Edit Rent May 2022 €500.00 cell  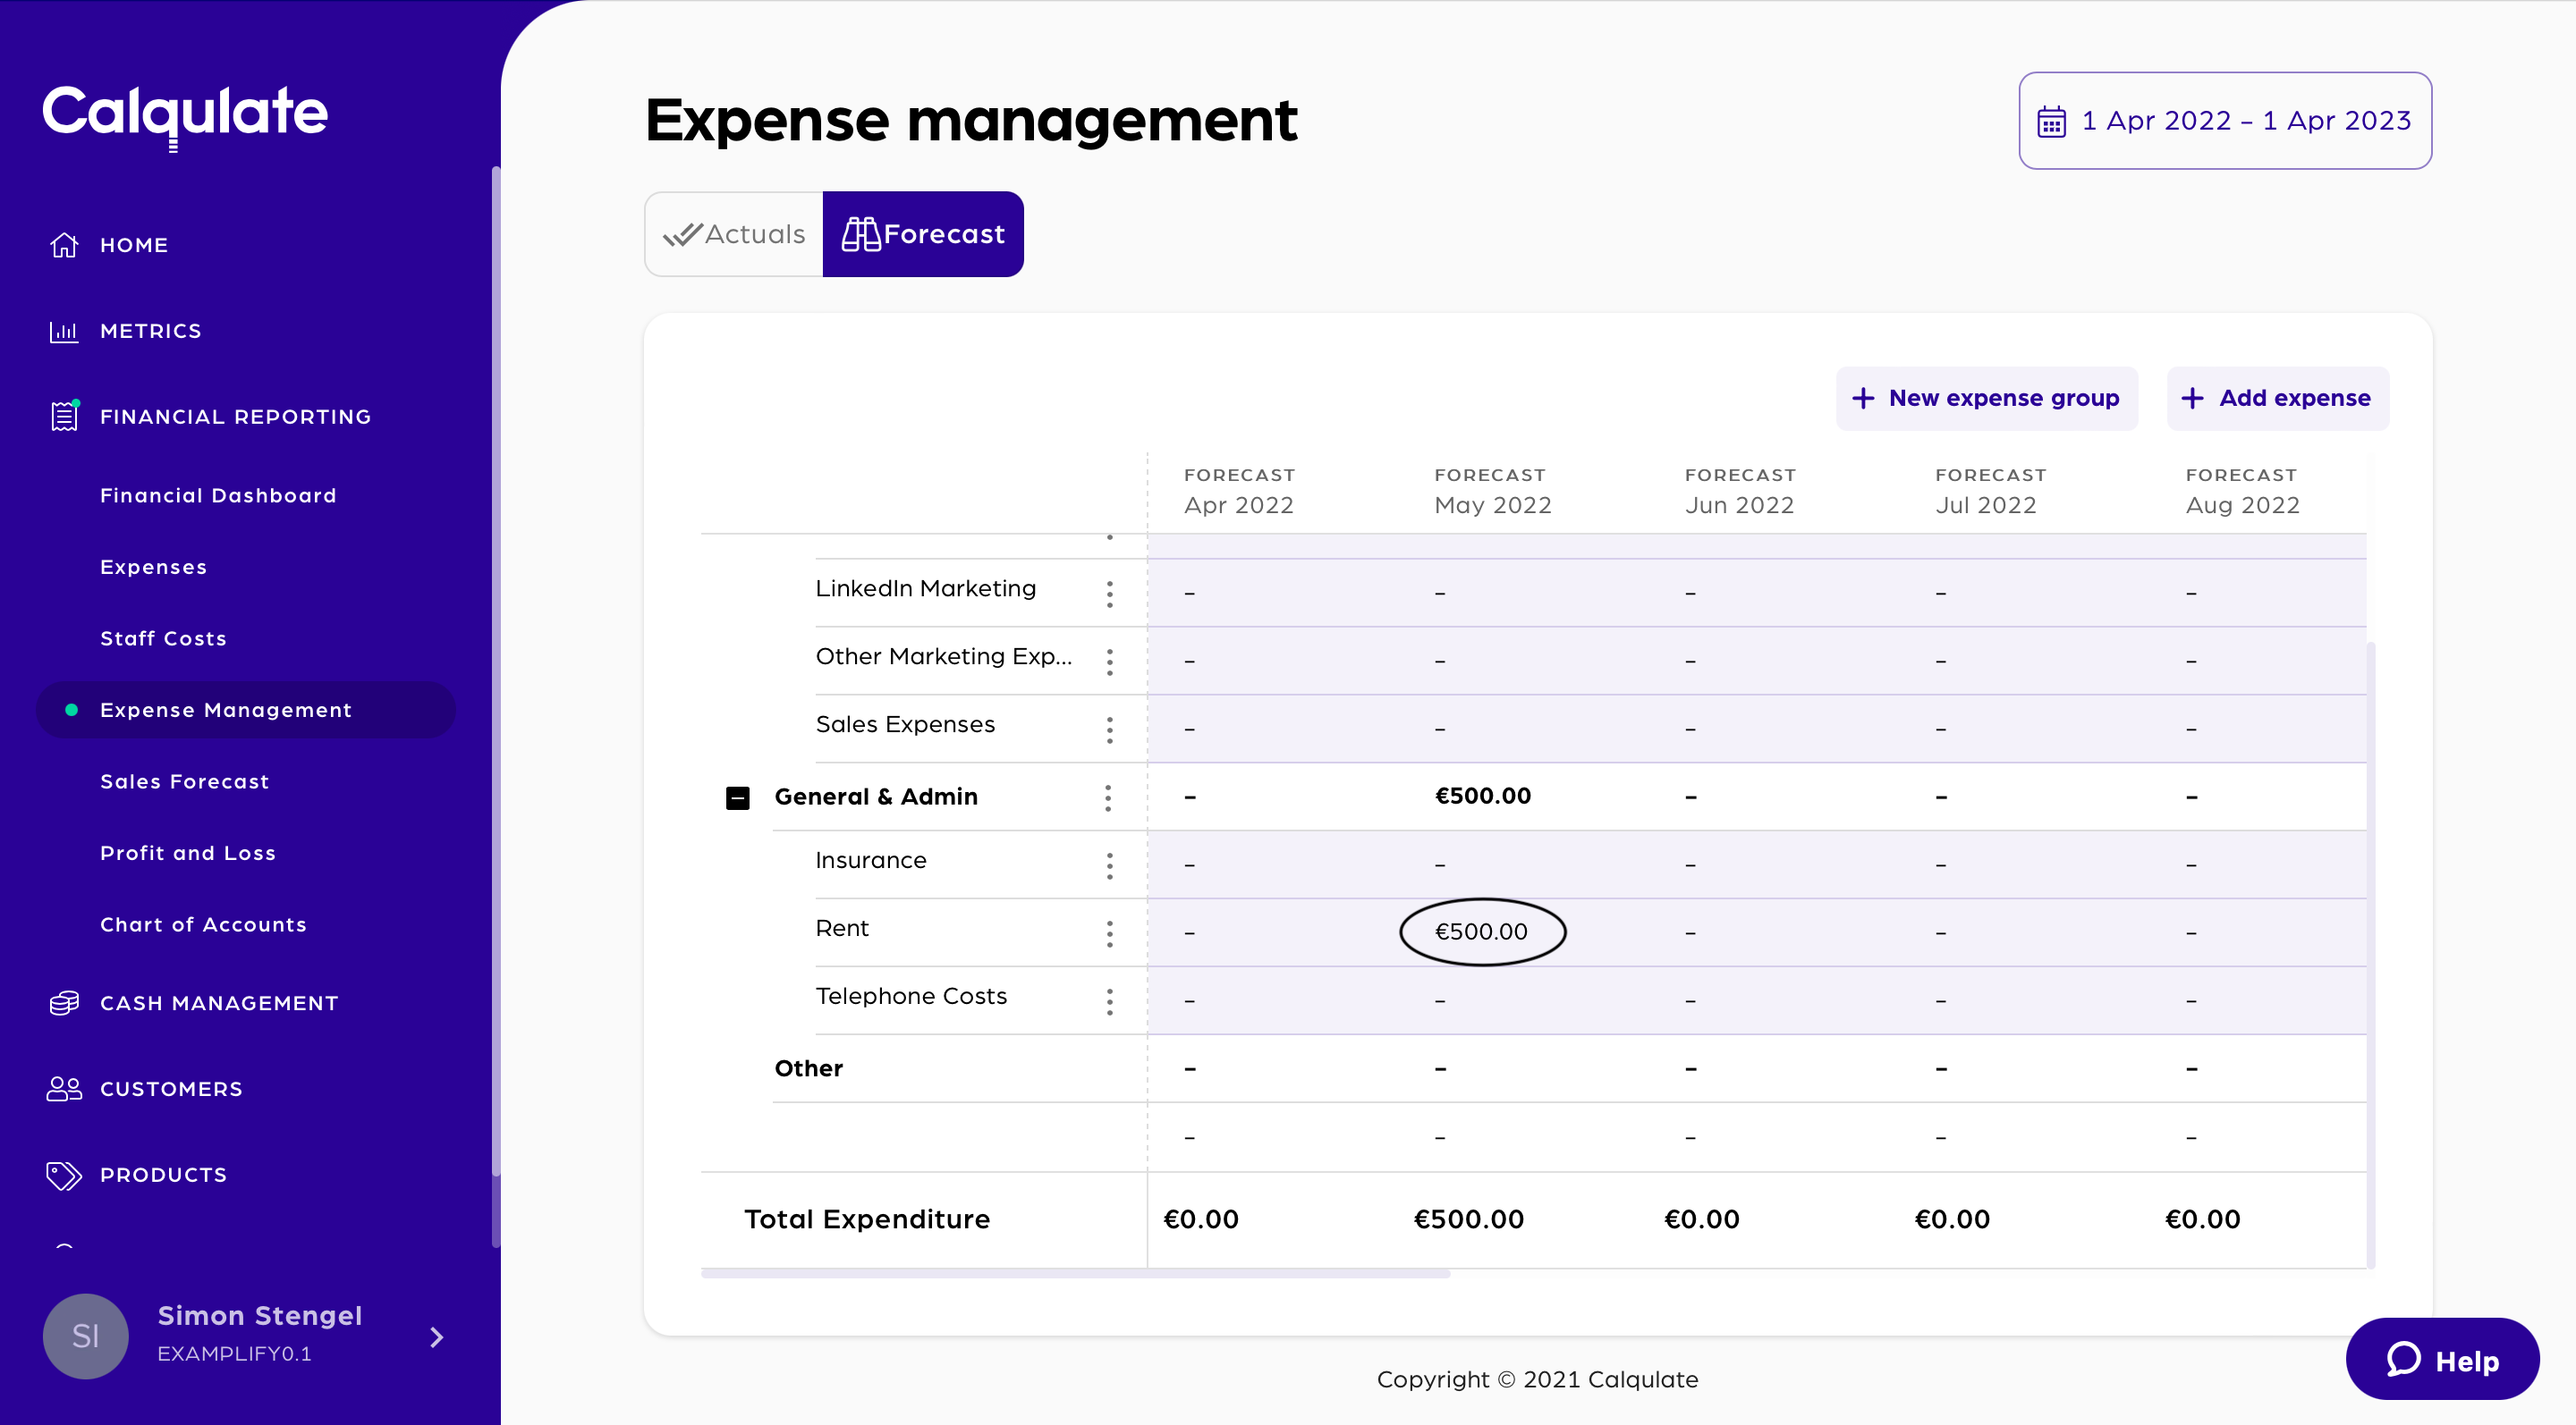pyautogui.click(x=1481, y=932)
